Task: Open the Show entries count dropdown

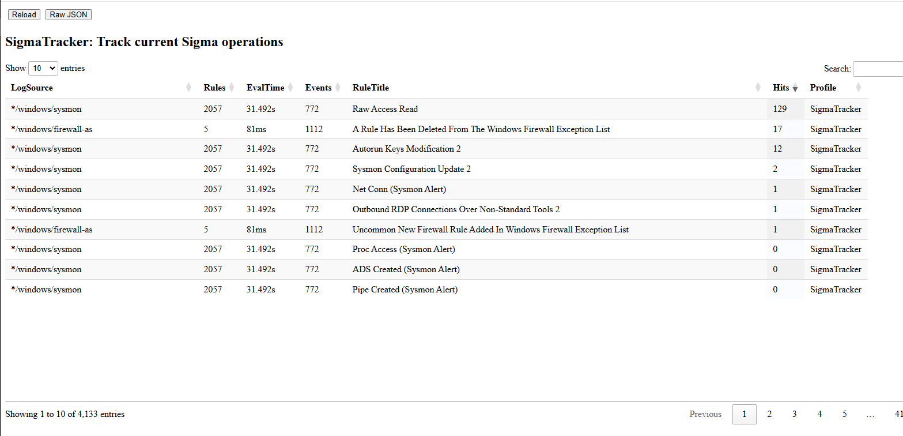Action: 43,68
